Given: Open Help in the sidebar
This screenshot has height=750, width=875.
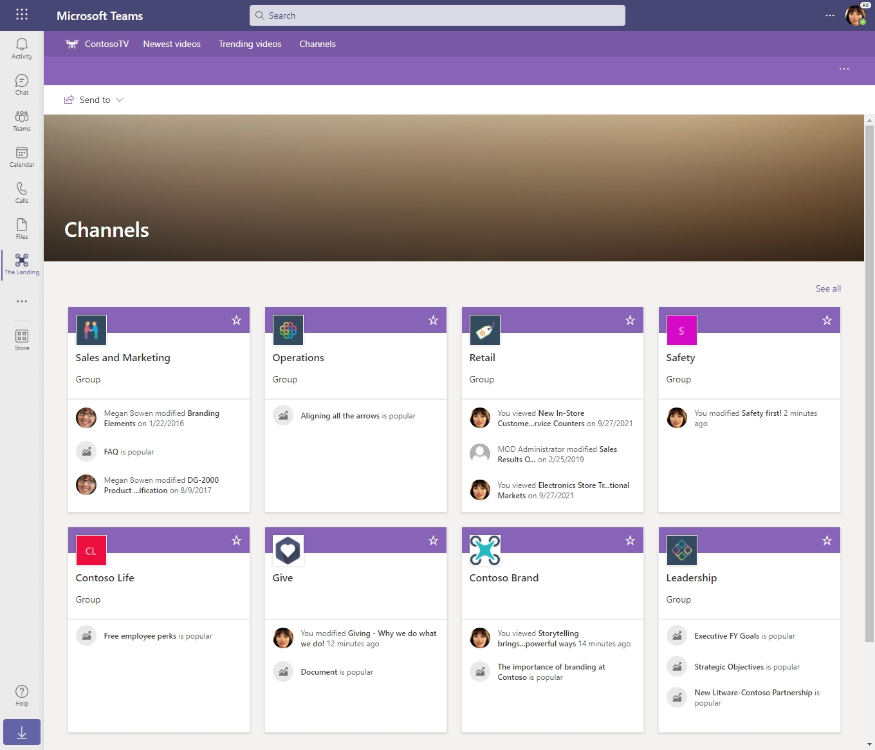Looking at the screenshot, I should point(22,695).
